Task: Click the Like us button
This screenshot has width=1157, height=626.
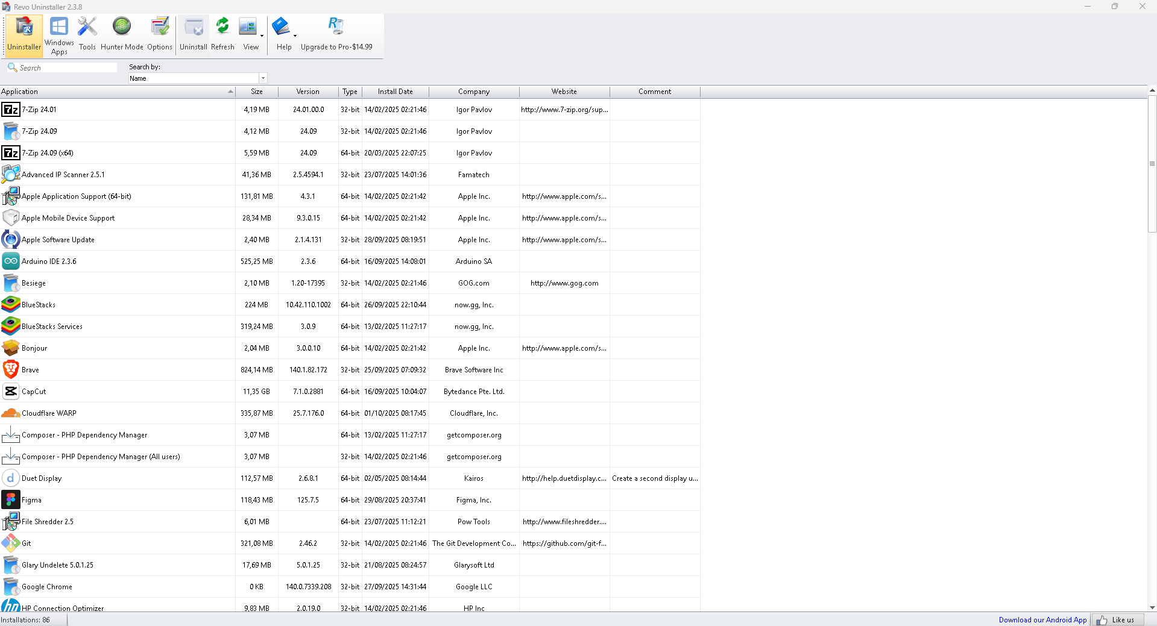Action: 1117,620
